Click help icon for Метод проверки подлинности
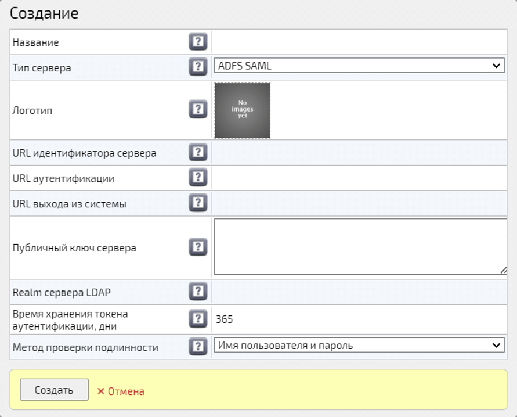 click(198, 347)
